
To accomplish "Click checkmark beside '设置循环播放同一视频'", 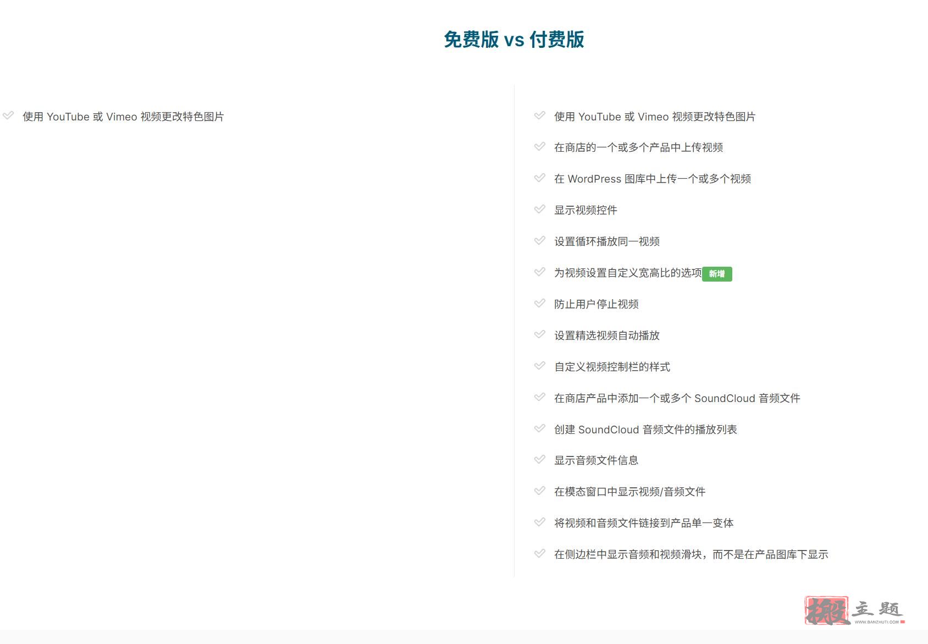I will [x=540, y=240].
